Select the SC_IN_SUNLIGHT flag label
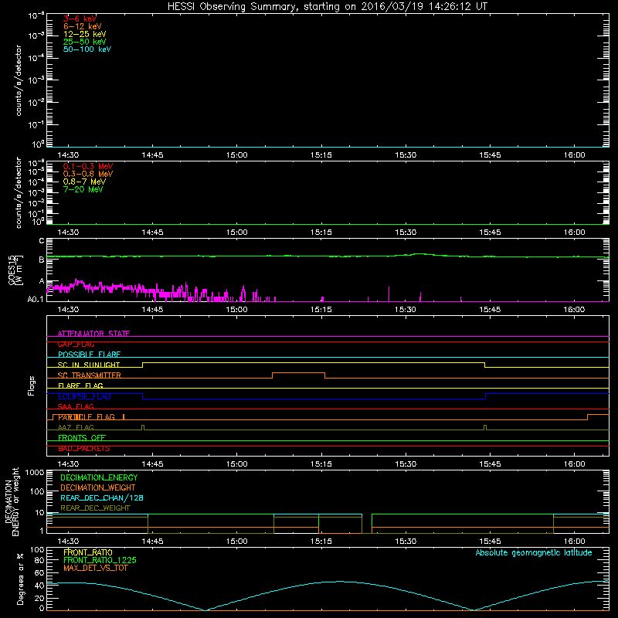The height and width of the screenshot is (618, 618). (x=89, y=365)
